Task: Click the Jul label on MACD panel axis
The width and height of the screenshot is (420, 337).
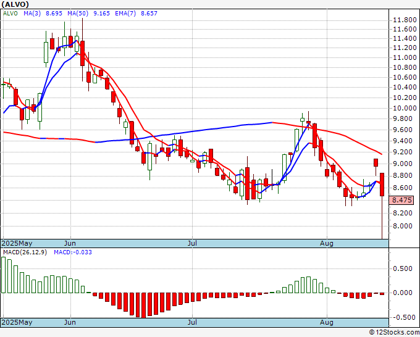Action: click(x=192, y=322)
